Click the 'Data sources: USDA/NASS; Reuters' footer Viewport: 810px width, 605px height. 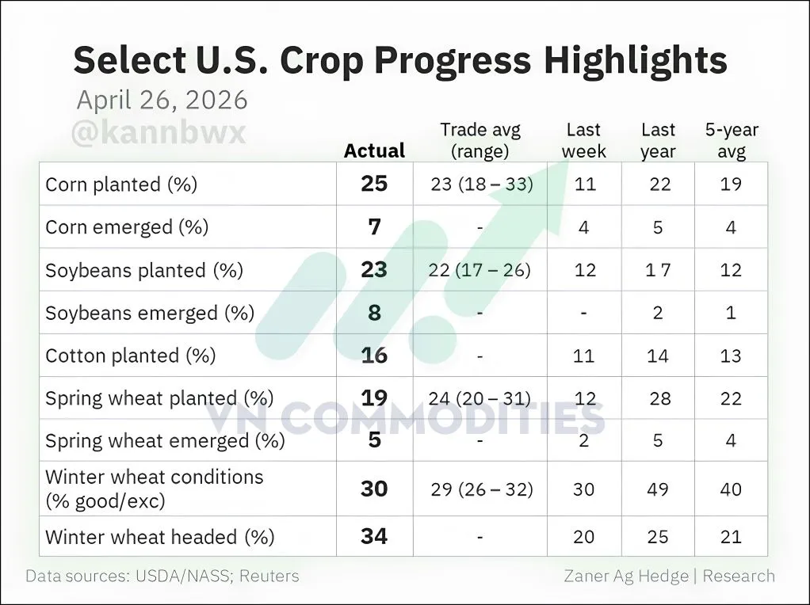point(162,576)
